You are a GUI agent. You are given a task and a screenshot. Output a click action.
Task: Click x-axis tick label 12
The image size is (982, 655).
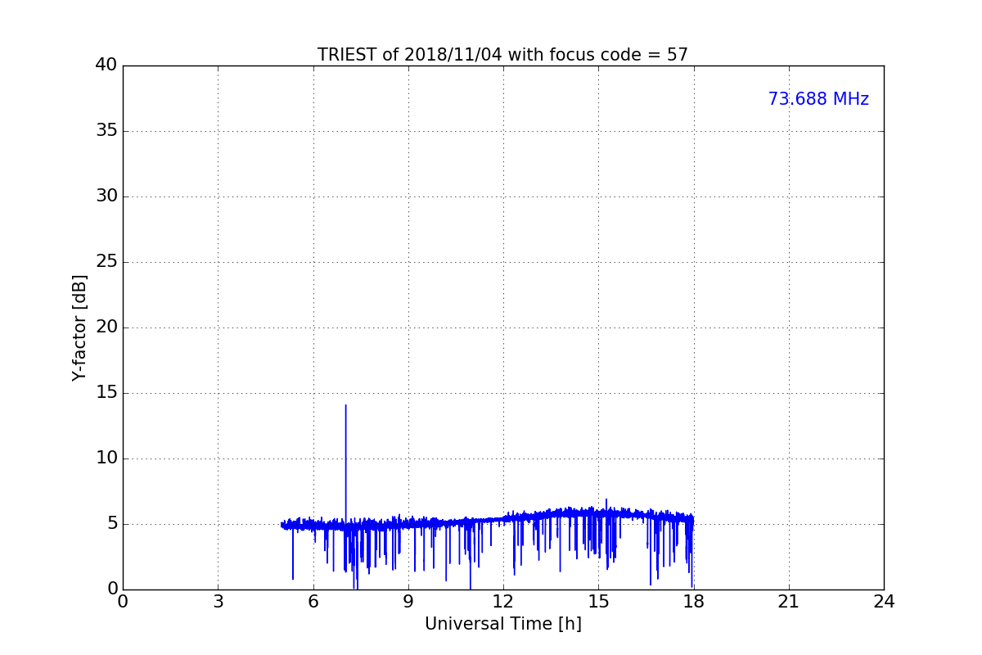point(503,602)
